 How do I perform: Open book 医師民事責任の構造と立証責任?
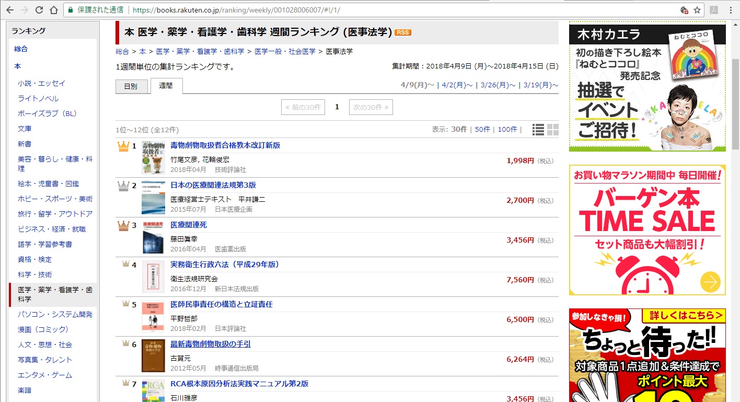coord(222,304)
